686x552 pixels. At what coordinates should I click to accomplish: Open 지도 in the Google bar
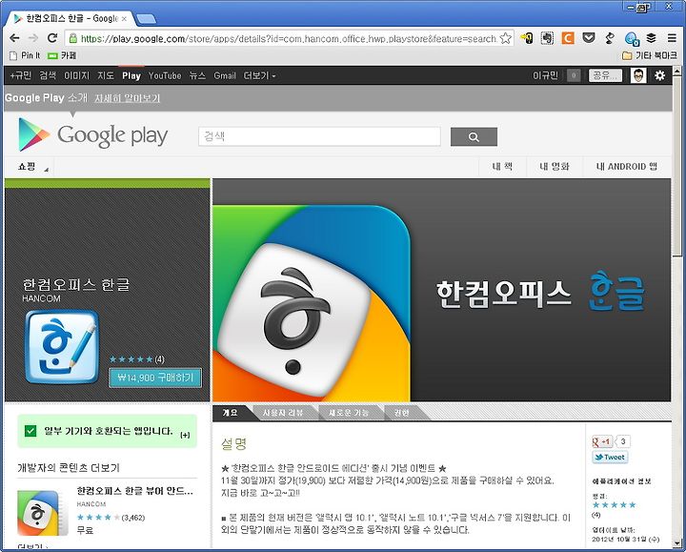click(x=106, y=75)
